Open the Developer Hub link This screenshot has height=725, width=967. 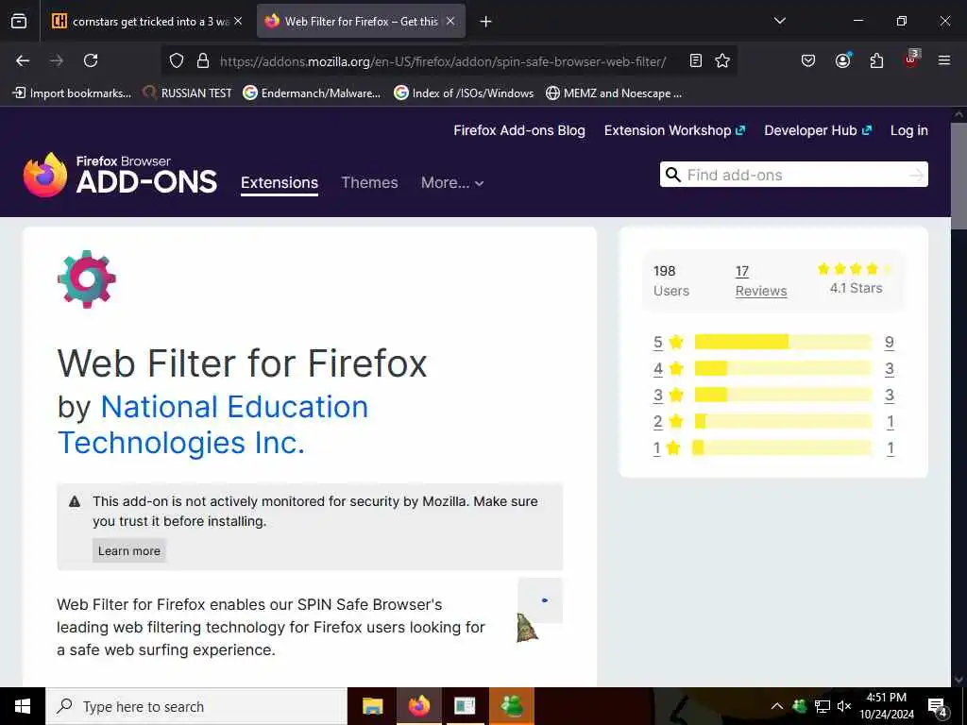click(818, 130)
